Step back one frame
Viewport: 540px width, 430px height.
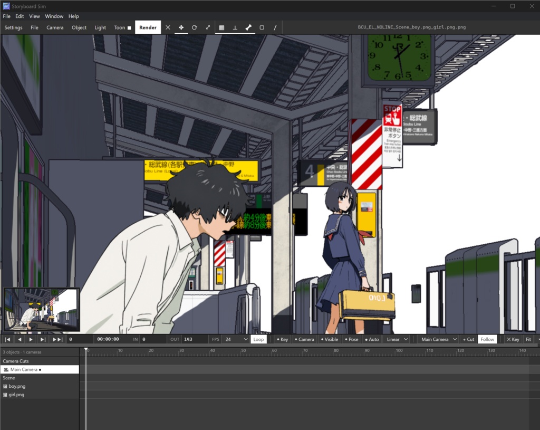(20, 339)
